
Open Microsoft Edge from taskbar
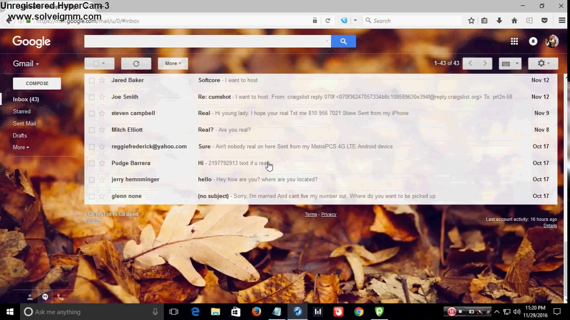click(x=195, y=312)
